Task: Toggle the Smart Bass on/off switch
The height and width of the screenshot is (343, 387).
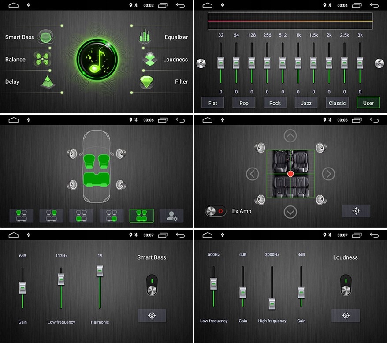Action: click(152, 285)
